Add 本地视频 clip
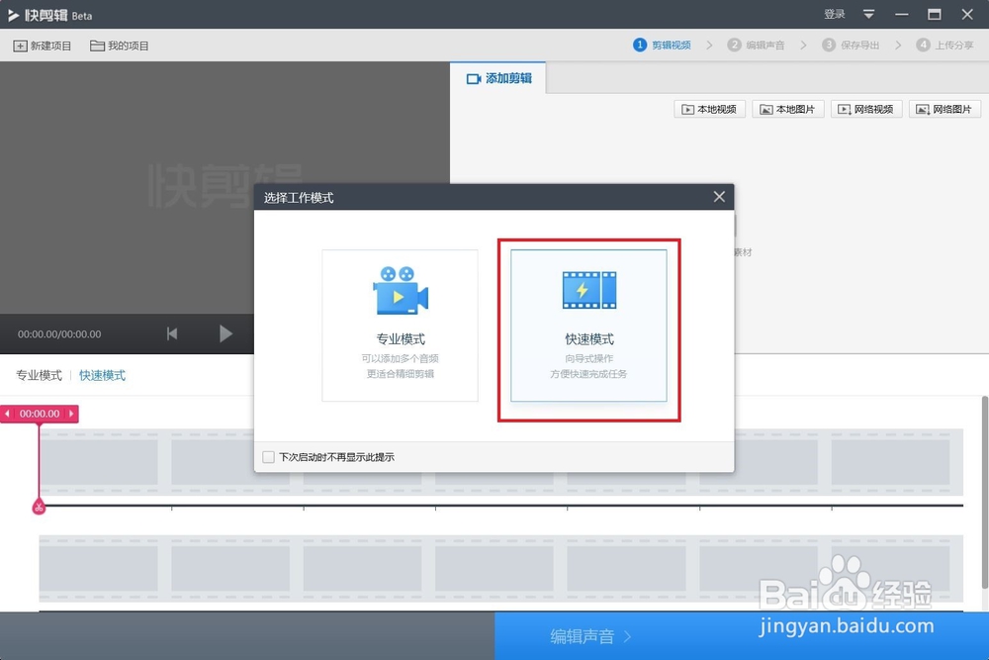This screenshot has width=989, height=660. click(x=709, y=109)
